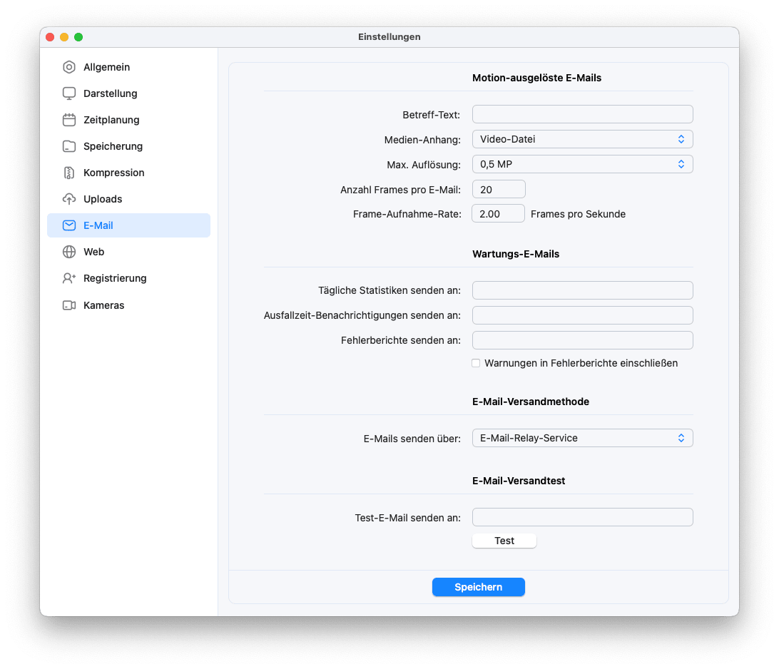Click the Speicherung storage icon
Screen dimensions: 779x669
[x=69, y=146]
